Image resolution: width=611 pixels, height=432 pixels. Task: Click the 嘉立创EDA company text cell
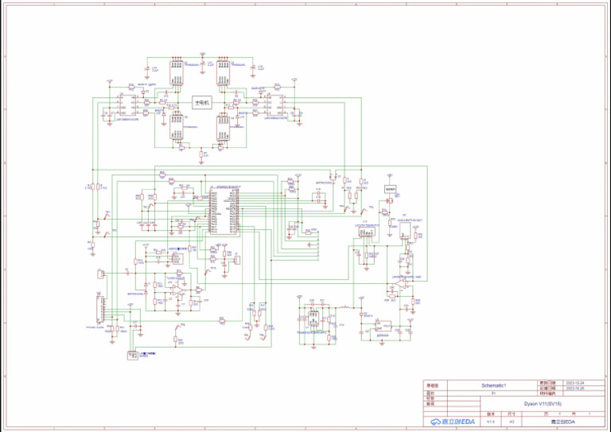pyautogui.click(x=562, y=422)
